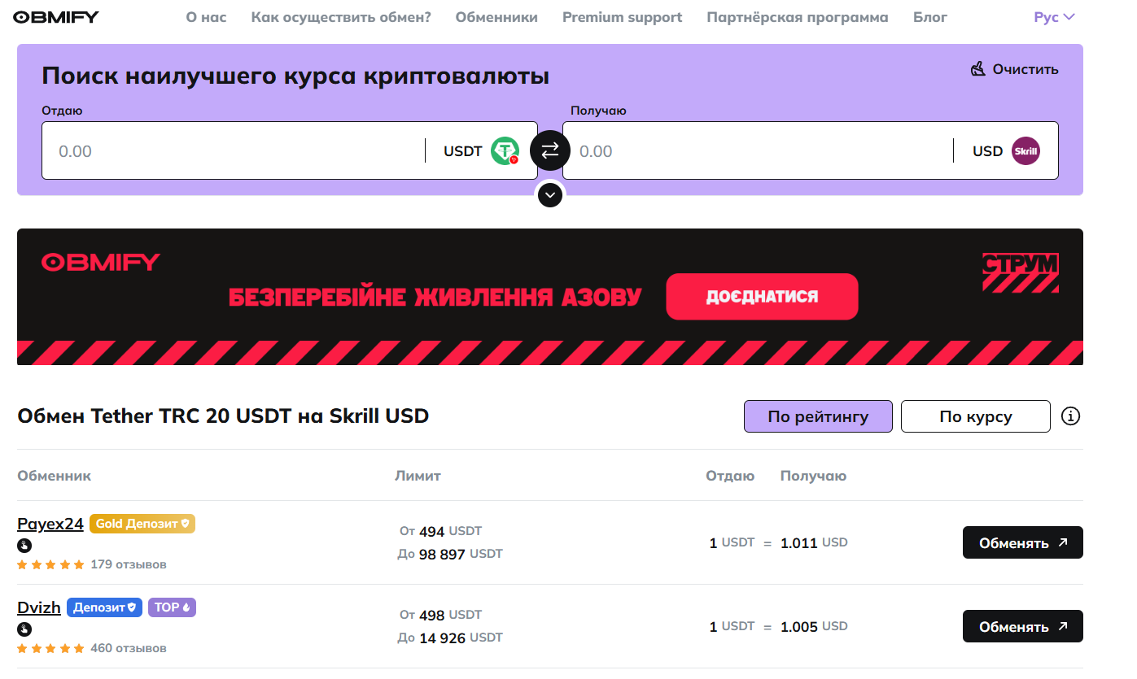
Task: Open the Партнёрская программа menu item
Action: point(798,17)
